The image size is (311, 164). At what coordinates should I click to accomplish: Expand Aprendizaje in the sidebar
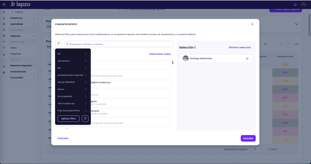[x=23, y=24]
